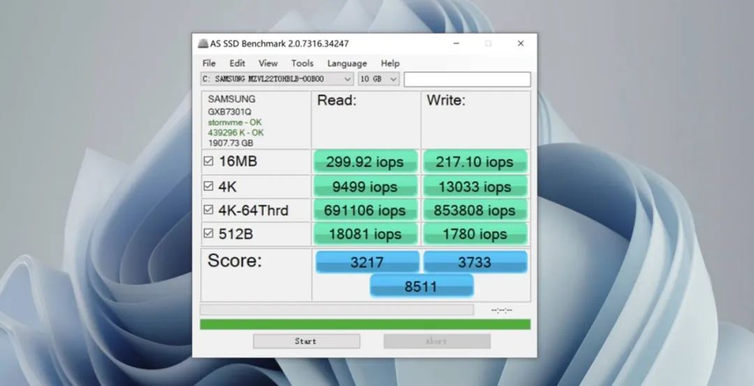This screenshot has height=386, width=754.
Task: Click the 853808 iops write result
Action: coord(475,210)
